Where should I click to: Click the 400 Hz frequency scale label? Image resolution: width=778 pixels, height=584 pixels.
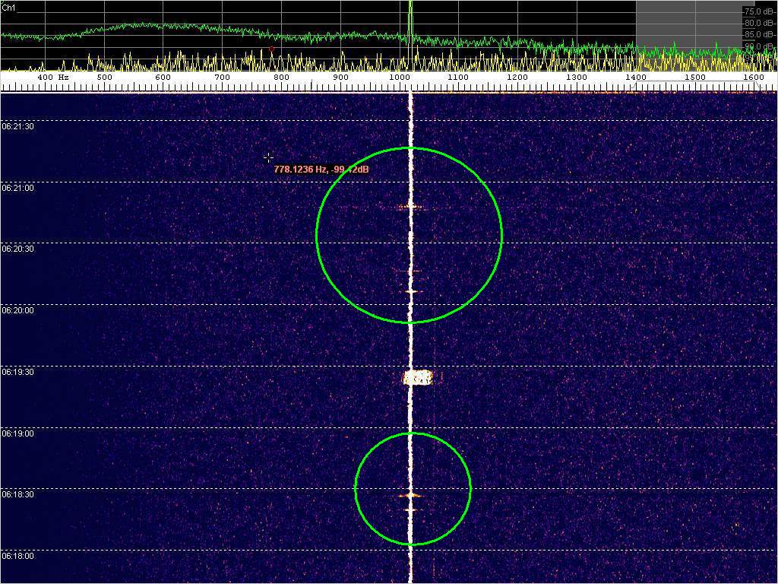[52, 78]
